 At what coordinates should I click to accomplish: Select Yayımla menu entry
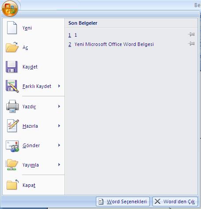tap(34, 165)
